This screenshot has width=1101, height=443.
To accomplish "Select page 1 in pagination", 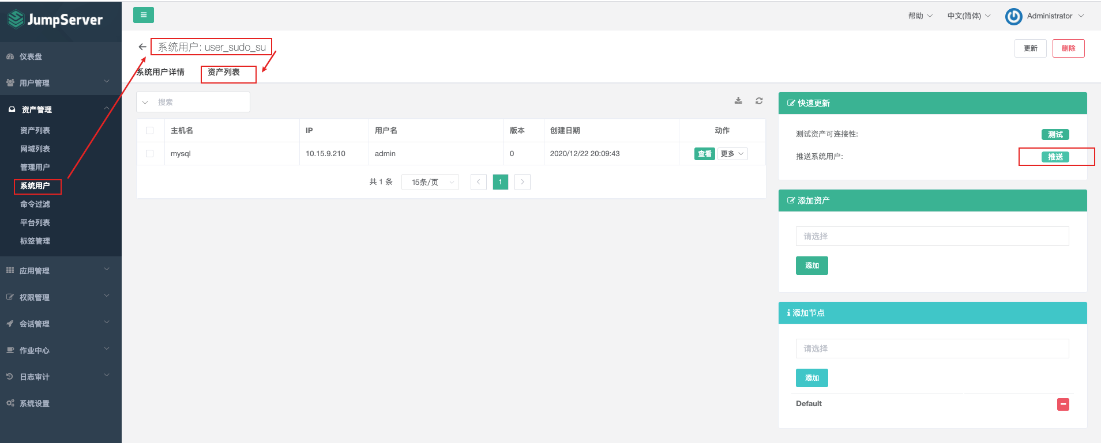I will point(501,182).
